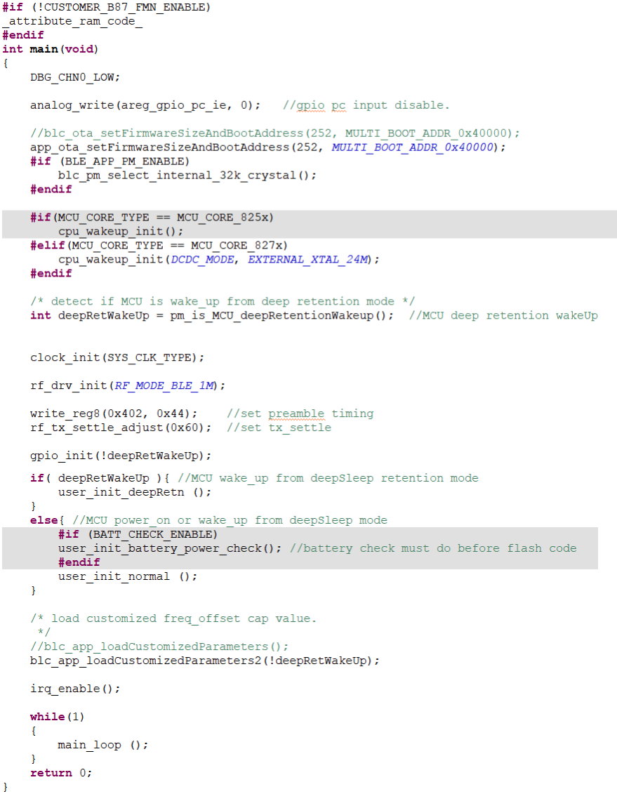Click the commented-out blc_ota_setFirmwareSizeAndBootAddress line
The image size is (617, 801).
(x=274, y=133)
